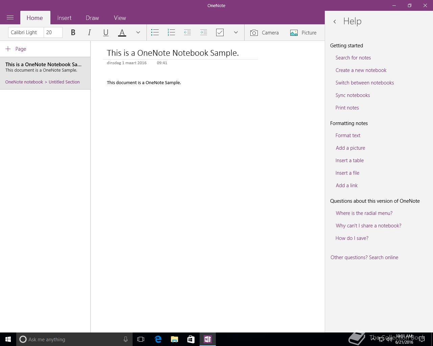This screenshot has height=346, width=433.
Task: Apply font color with the A icon
Action: point(122,32)
